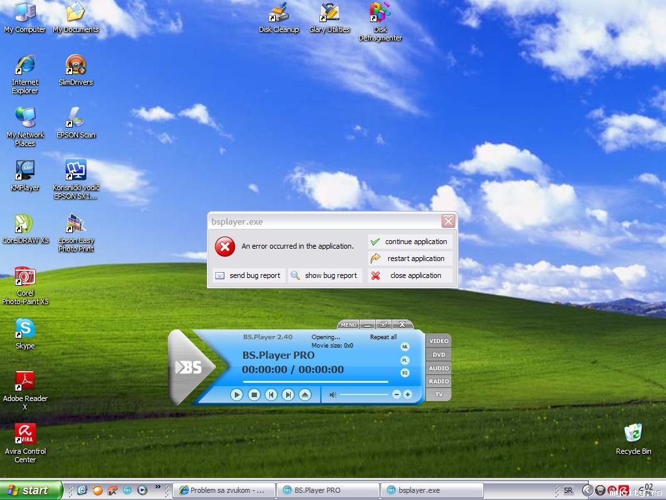Click close application in error dialog
The height and width of the screenshot is (500, 666).
[410, 275]
